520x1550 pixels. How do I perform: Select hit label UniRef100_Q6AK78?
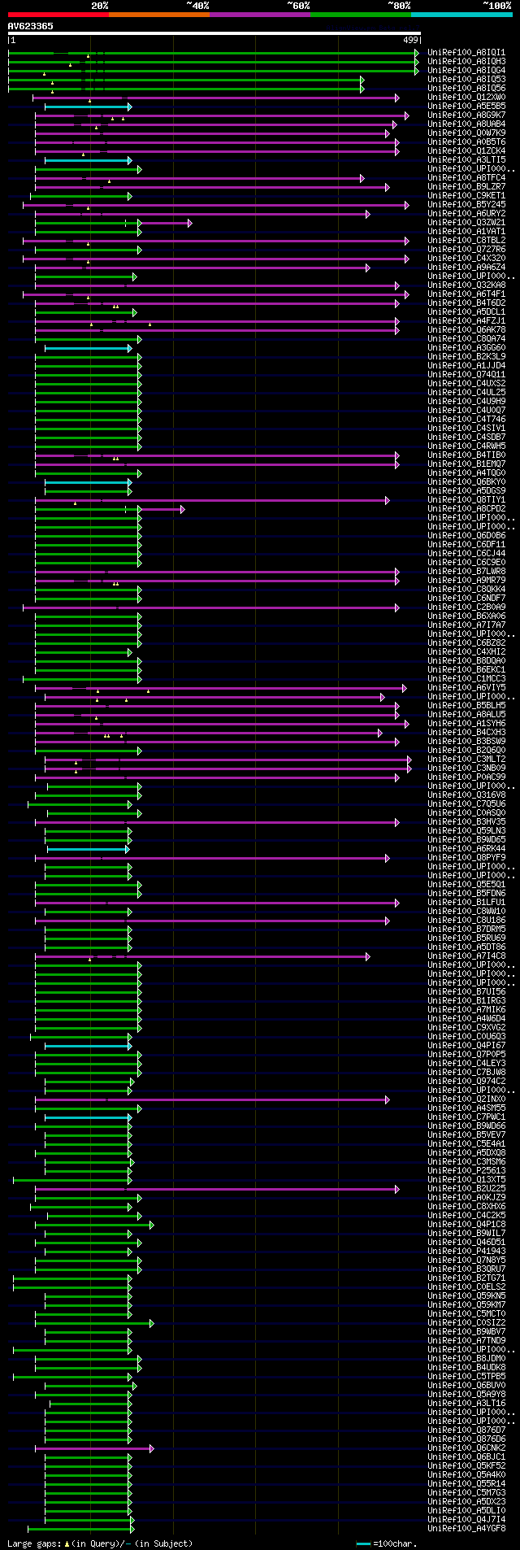click(466, 330)
